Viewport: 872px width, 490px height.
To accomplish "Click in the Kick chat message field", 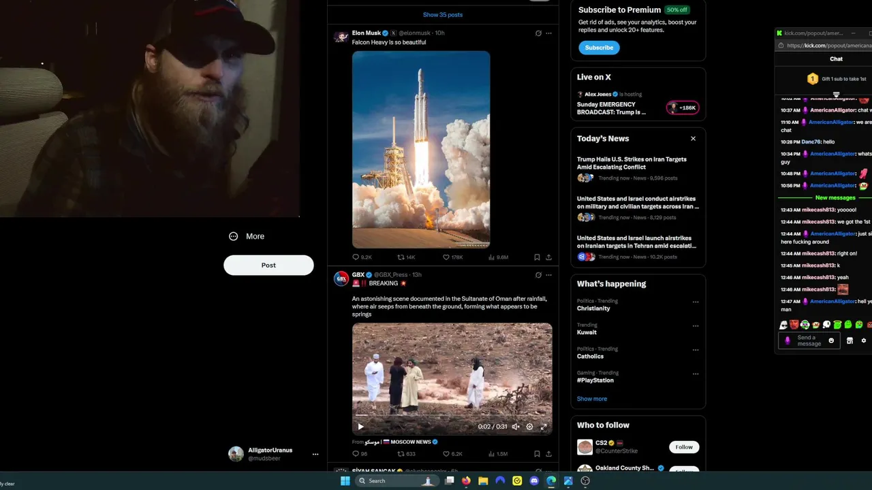I will point(809,340).
